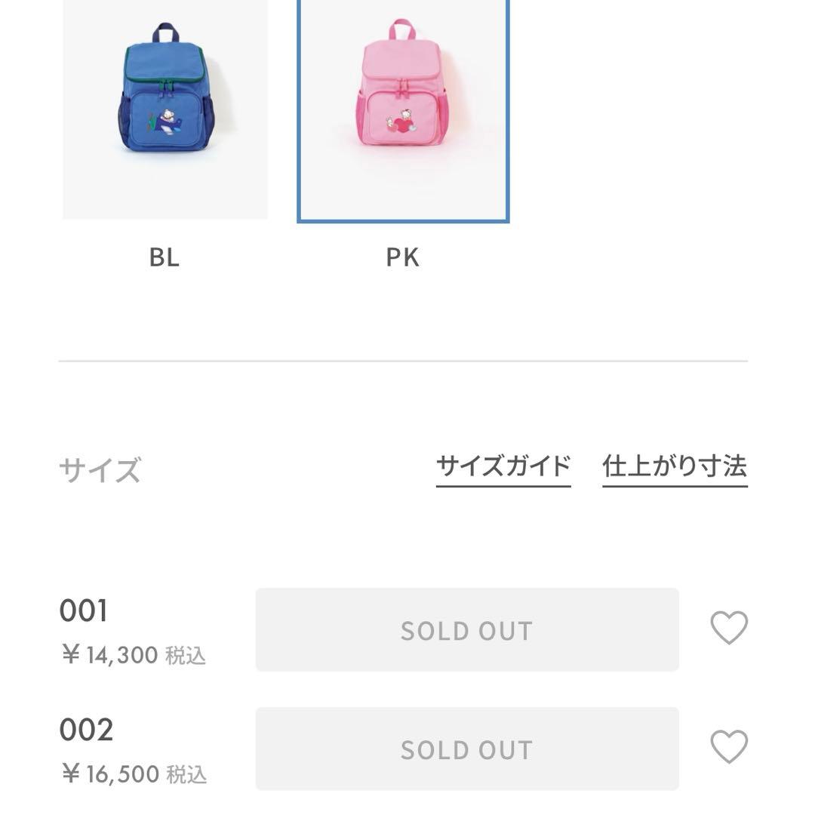Click 税込 label beside ¥14,300
This screenshot has height=815, width=815.
click(186, 656)
